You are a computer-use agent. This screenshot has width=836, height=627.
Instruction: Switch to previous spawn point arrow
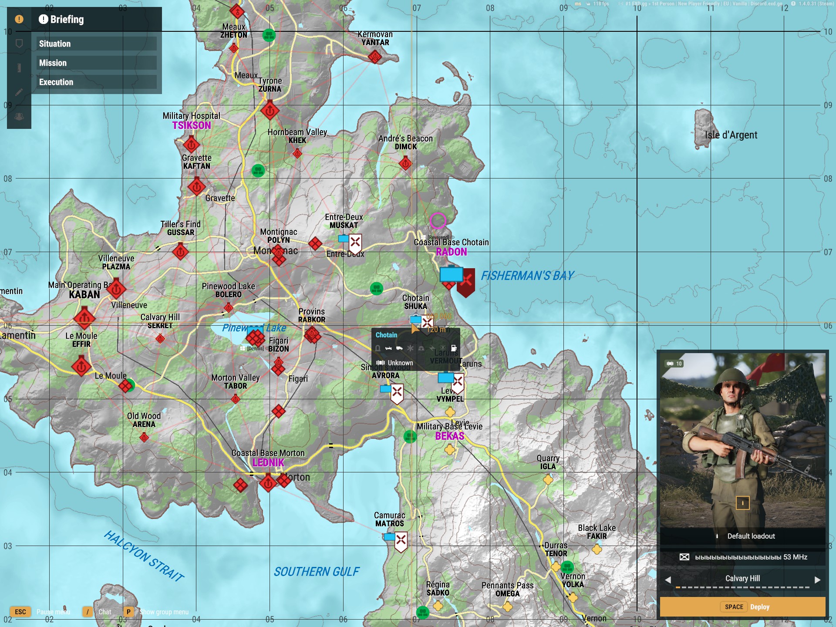pos(668,580)
